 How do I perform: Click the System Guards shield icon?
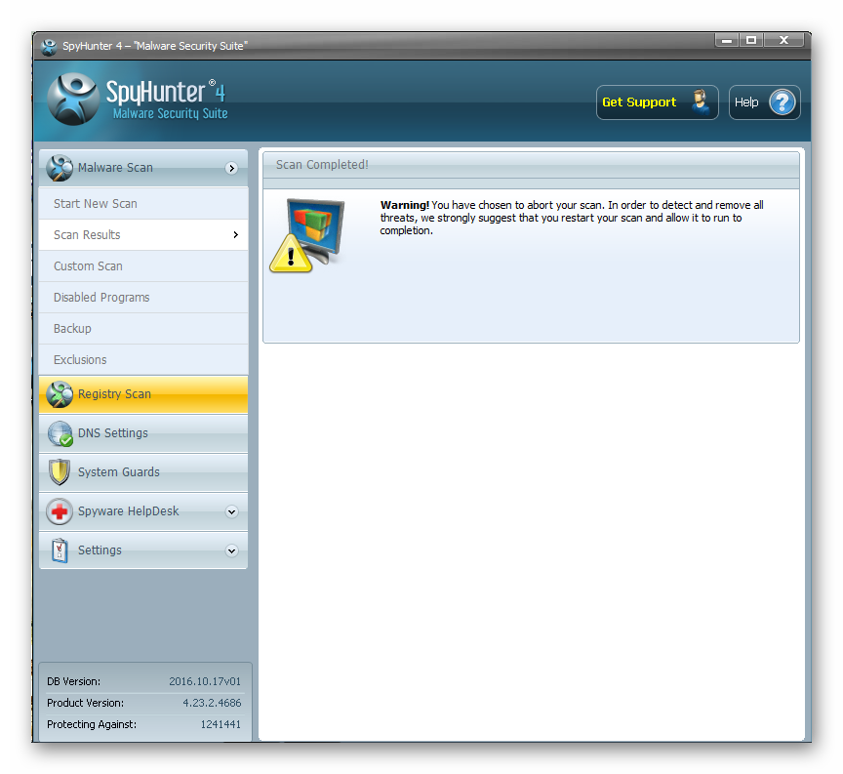[x=60, y=472]
